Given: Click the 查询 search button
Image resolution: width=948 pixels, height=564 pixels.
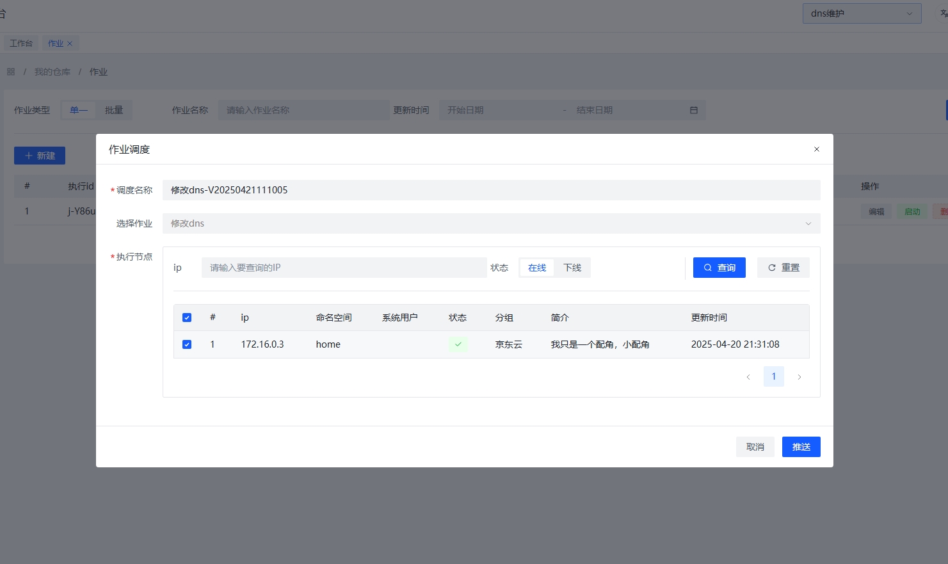Looking at the screenshot, I should coord(719,268).
